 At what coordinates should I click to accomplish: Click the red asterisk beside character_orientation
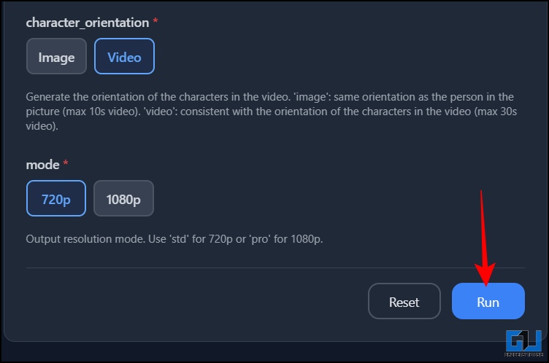(x=155, y=23)
